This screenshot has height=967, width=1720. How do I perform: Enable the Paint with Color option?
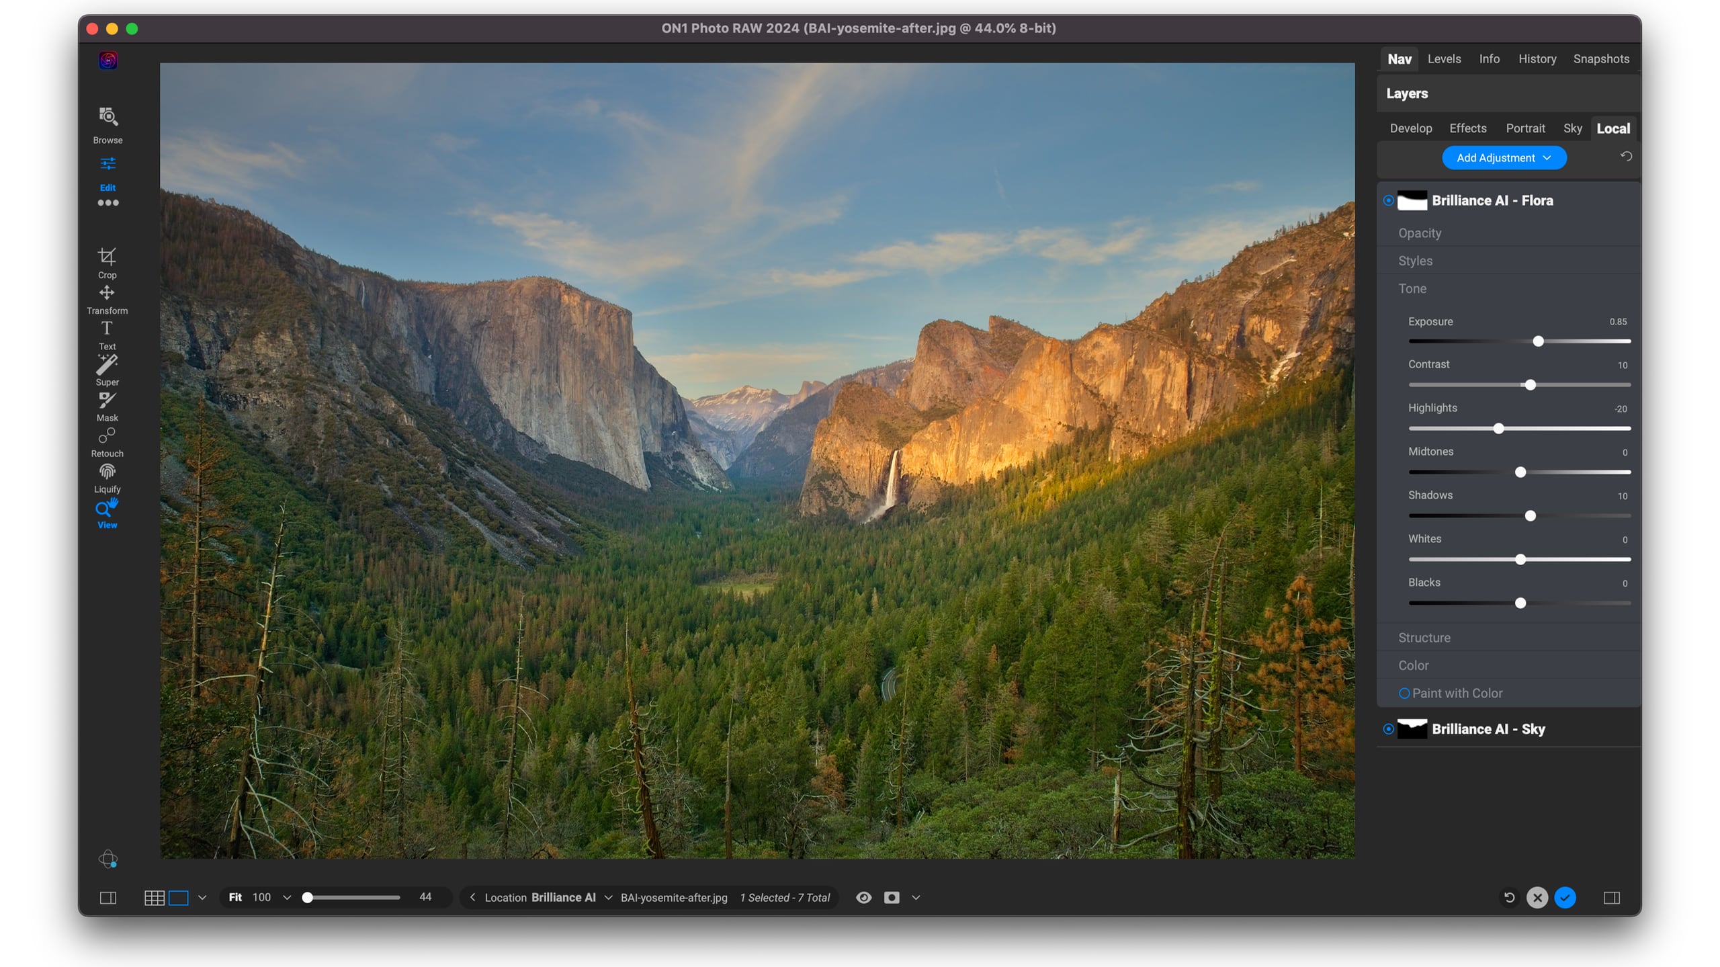[1404, 693]
